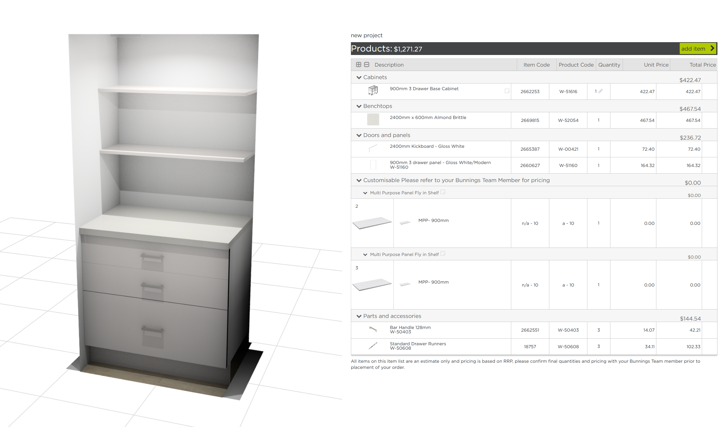Screen dimensions: 727x427
Task: Click note icon beside second Fly in Shelf
Action: click(x=443, y=254)
